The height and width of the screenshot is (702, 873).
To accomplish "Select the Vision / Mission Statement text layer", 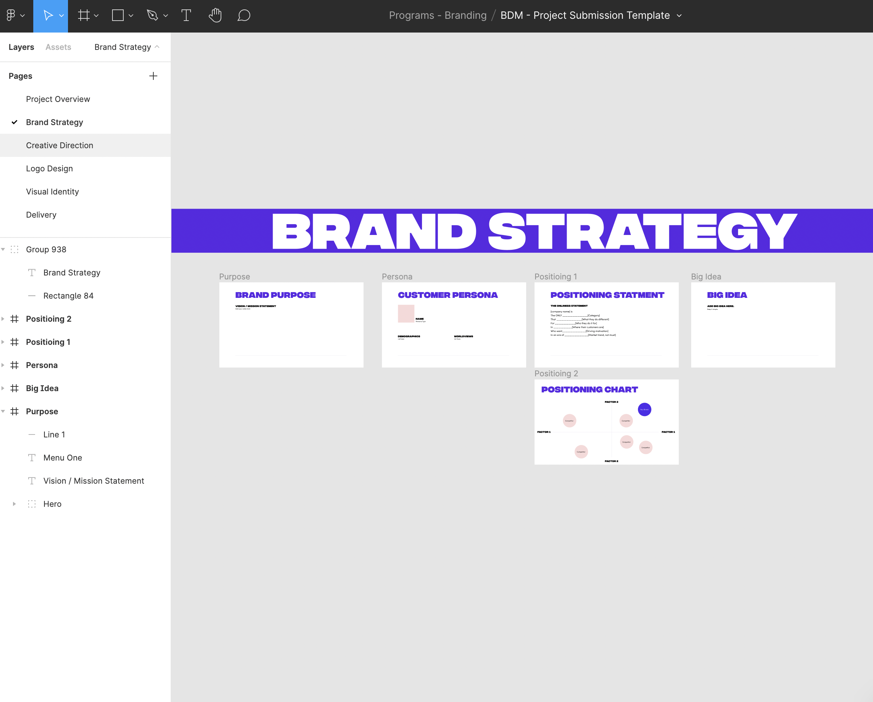I will [x=94, y=480].
